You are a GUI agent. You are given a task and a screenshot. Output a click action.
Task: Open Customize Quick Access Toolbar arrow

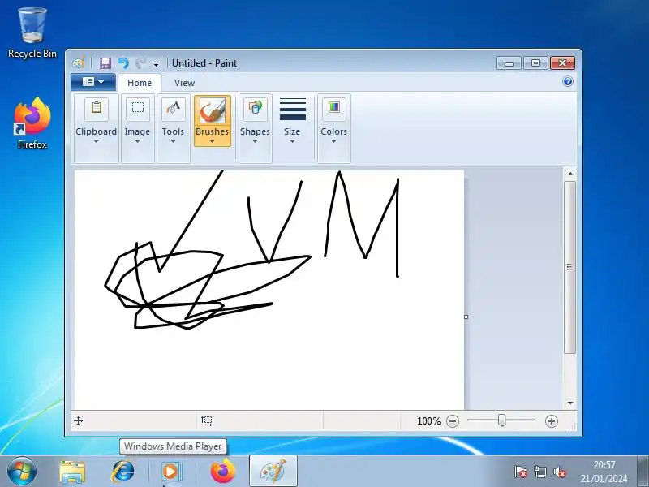point(156,64)
